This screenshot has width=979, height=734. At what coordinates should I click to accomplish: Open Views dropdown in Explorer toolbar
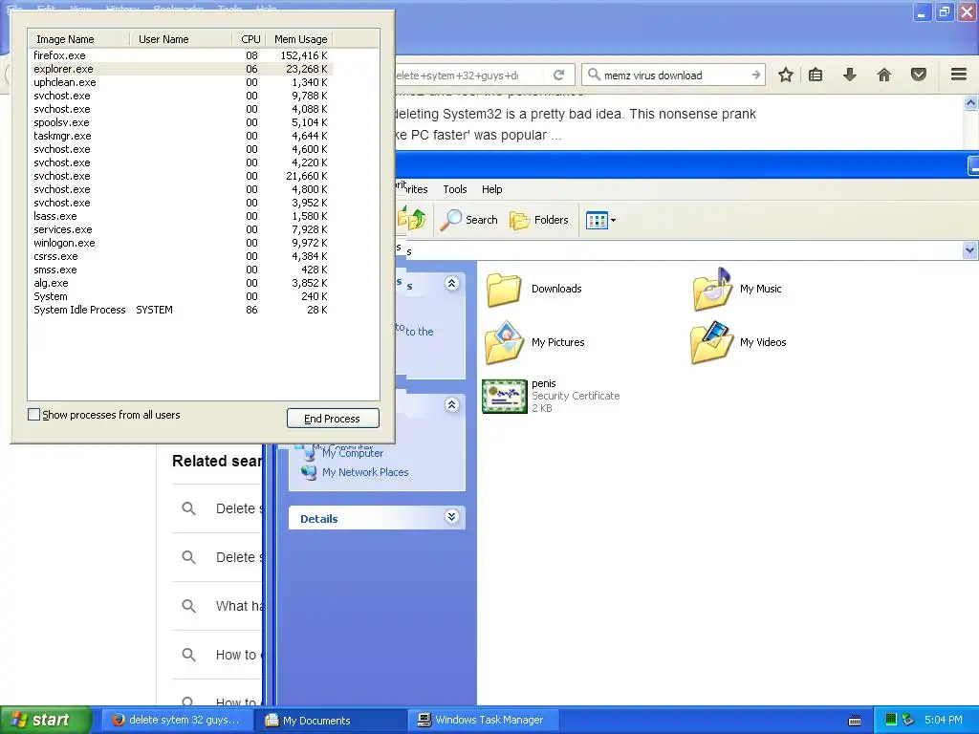coord(600,220)
